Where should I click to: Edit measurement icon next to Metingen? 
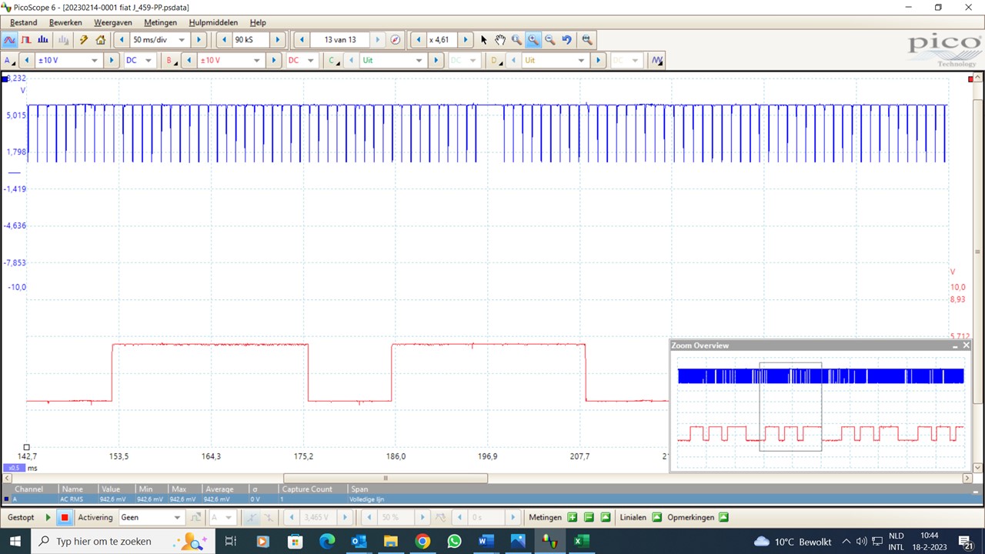click(x=606, y=518)
